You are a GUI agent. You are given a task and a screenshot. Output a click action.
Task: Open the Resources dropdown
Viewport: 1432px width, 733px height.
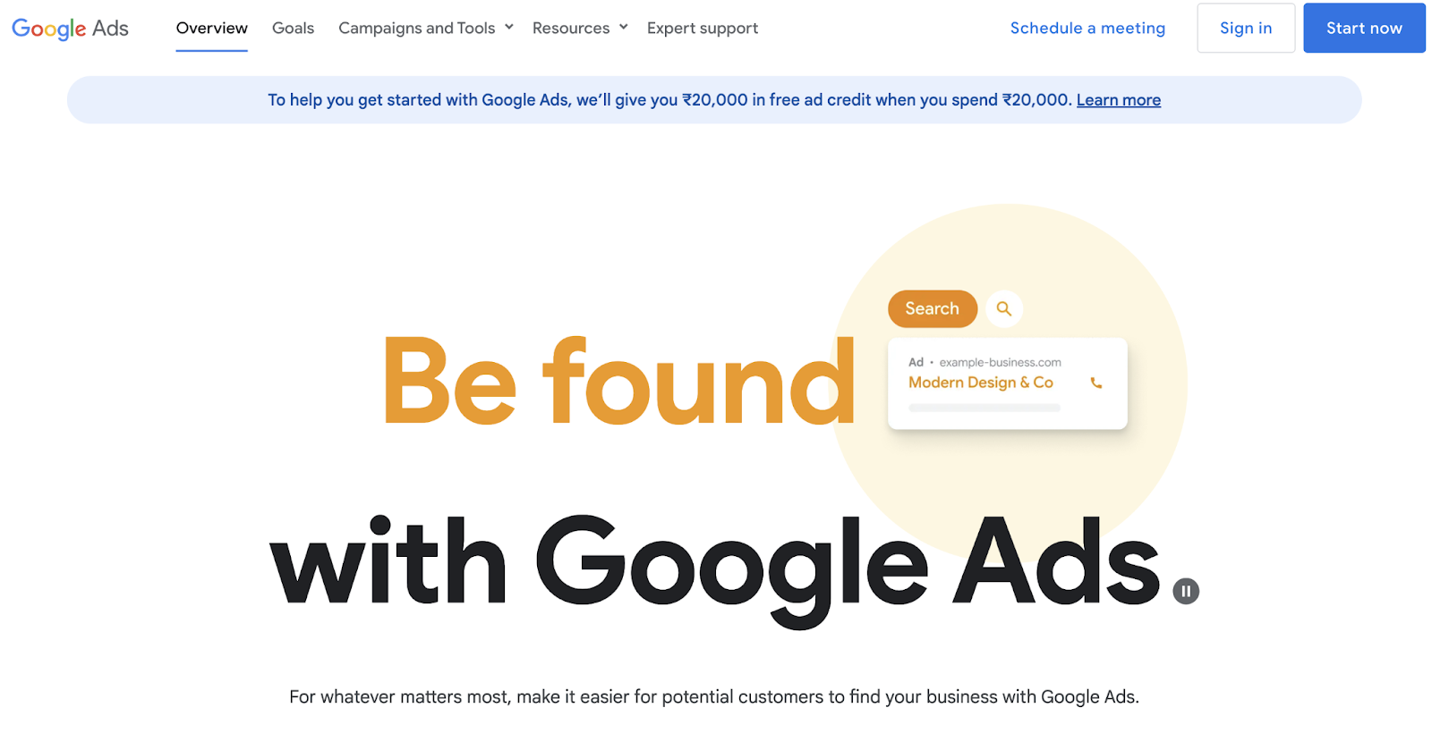(579, 28)
